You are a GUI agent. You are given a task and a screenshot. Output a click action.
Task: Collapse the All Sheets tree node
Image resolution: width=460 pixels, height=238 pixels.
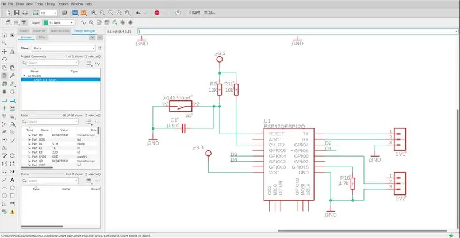coord(24,76)
